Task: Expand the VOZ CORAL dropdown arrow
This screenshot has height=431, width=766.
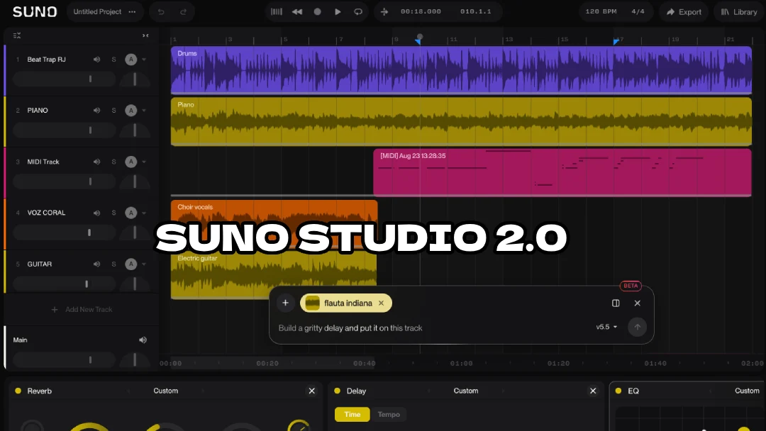Action: coord(144,213)
